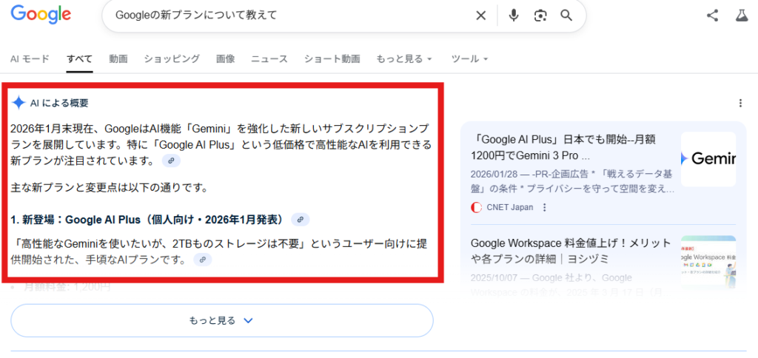The height and width of the screenshot is (358, 758).
Task: Select the ニュース tab
Action: (x=269, y=58)
